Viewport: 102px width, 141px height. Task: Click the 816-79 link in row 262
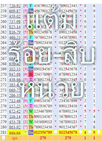15,32
